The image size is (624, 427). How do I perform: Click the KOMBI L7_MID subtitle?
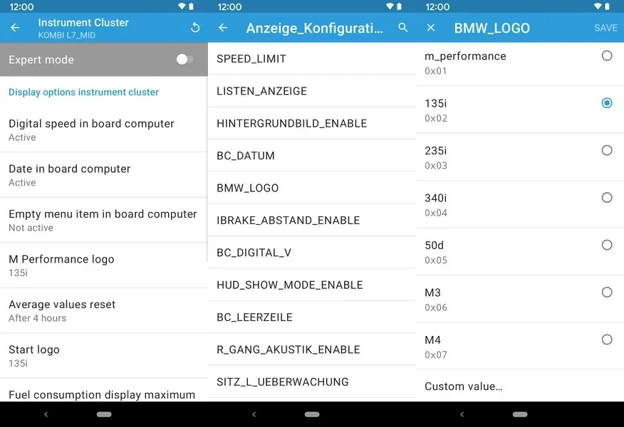click(x=66, y=36)
